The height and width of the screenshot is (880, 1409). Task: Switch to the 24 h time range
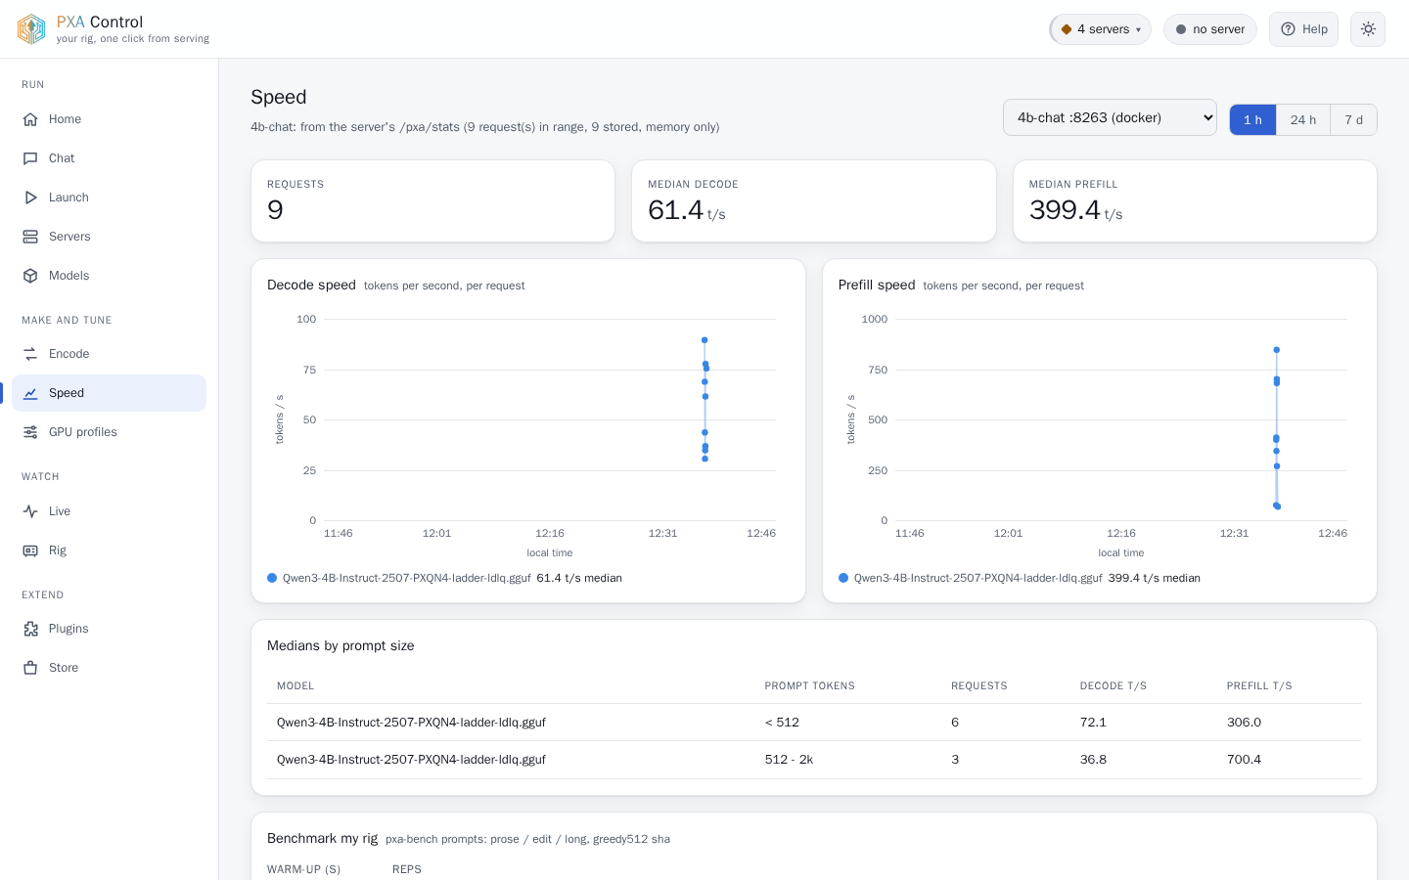click(1303, 119)
